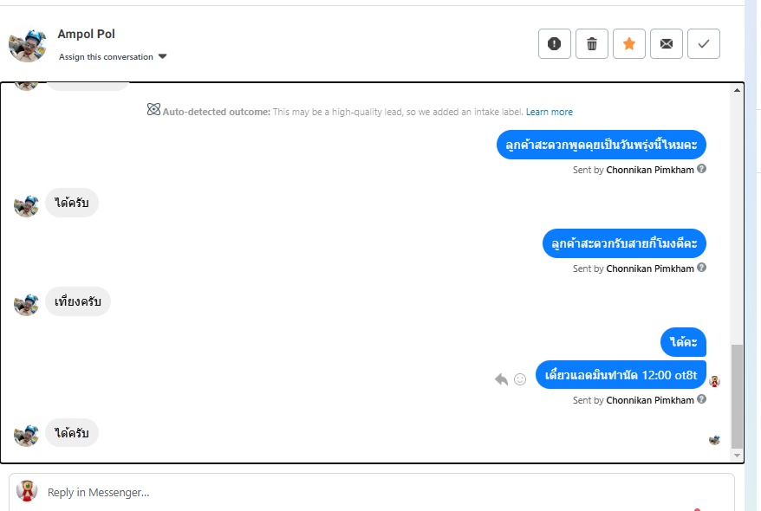Image resolution: width=761 pixels, height=511 pixels.
Task: Click the help icon under the first blue message
Action: (702, 169)
